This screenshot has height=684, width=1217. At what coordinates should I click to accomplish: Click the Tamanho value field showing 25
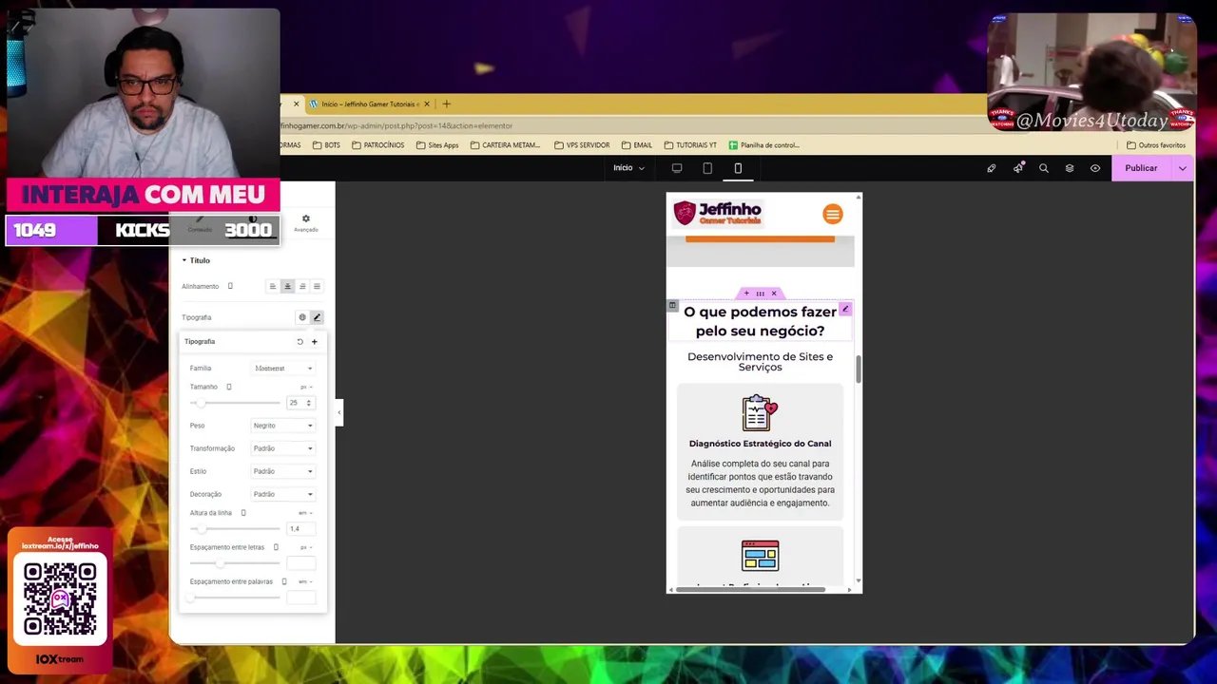pyautogui.click(x=300, y=403)
